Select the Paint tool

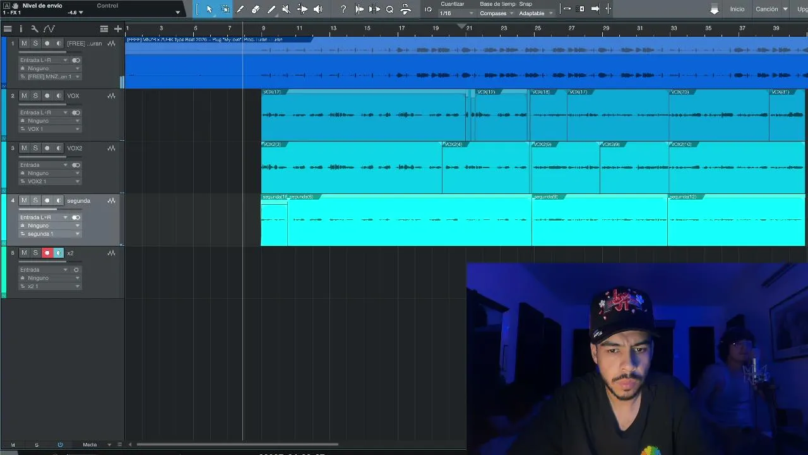click(271, 9)
